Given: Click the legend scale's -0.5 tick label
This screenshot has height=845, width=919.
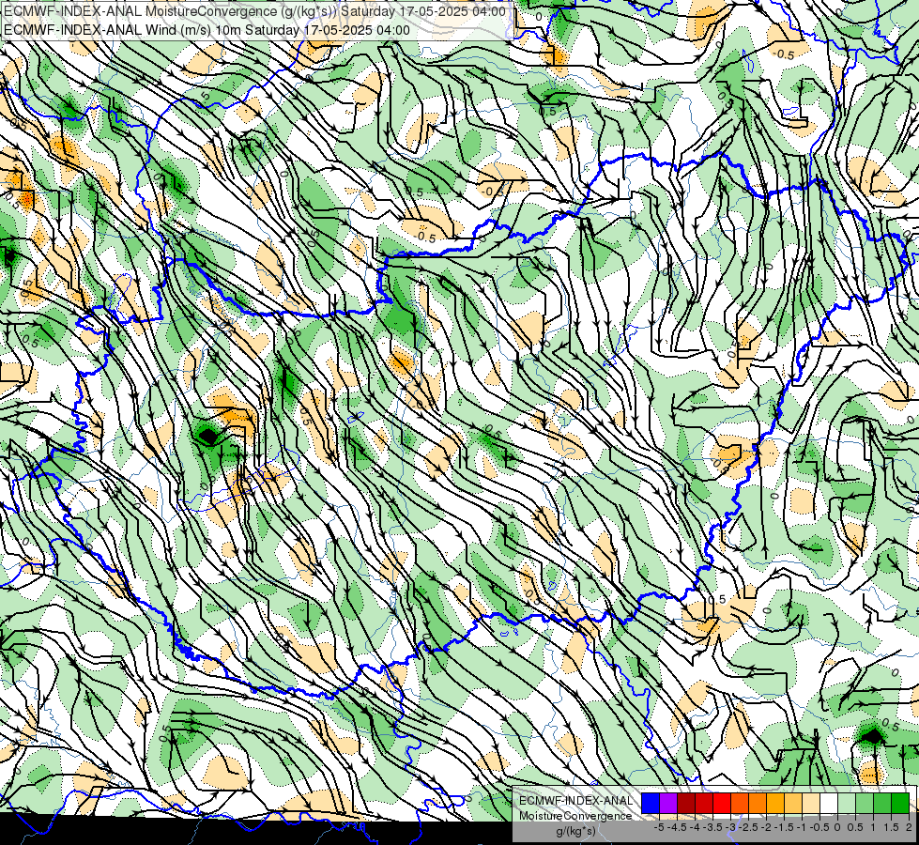Looking at the screenshot, I should 819,827.
